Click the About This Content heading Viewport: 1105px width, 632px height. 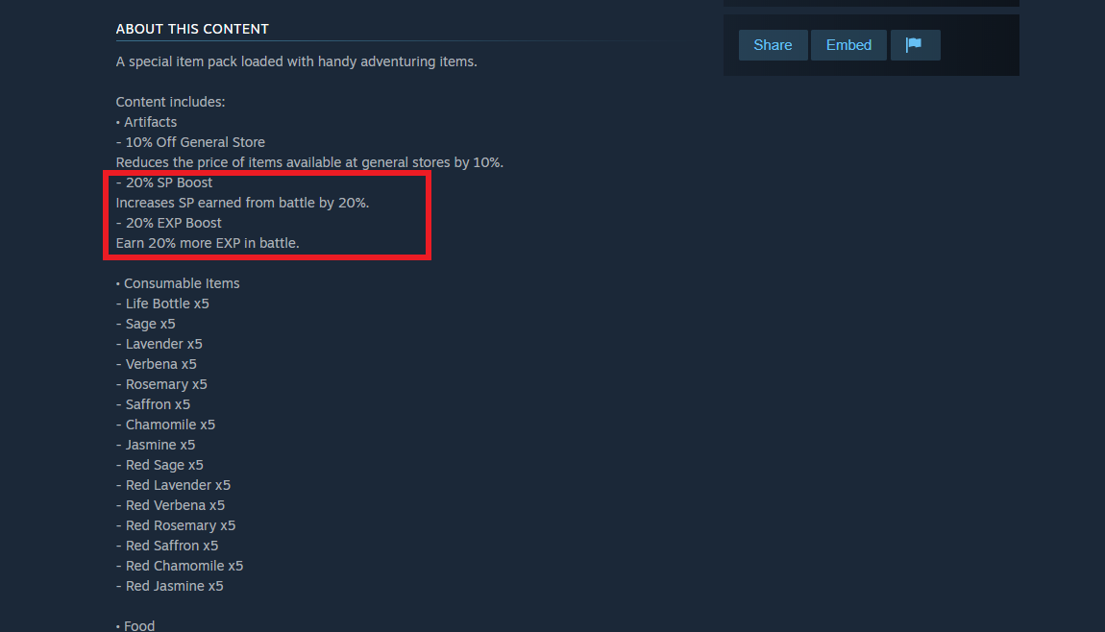click(192, 29)
